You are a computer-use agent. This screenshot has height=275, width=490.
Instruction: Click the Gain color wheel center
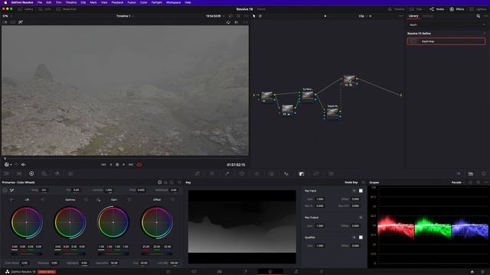click(113, 222)
